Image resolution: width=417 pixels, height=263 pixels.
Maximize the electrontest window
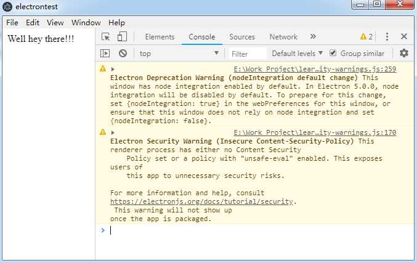click(377, 4)
